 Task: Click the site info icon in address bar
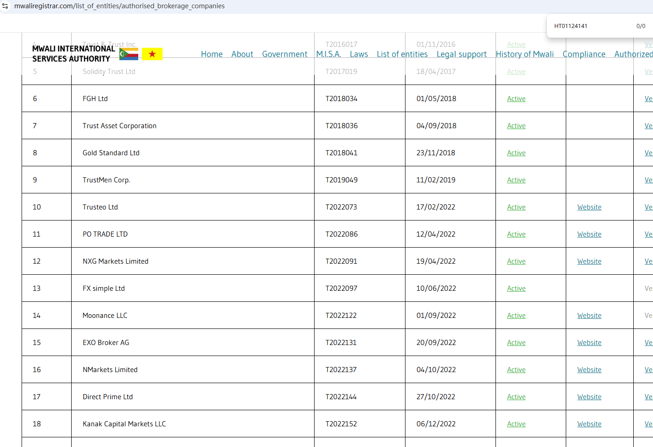pyautogui.click(x=6, y=6)
